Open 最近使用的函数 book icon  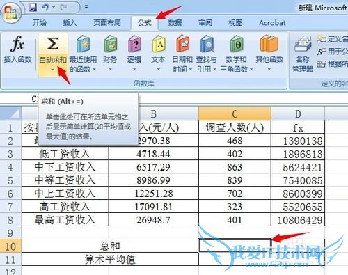click(x=83, y=44)
